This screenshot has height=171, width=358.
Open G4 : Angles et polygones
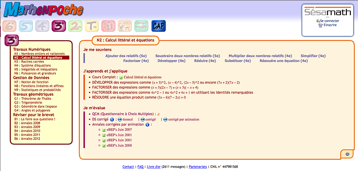[x=32, y=111]
